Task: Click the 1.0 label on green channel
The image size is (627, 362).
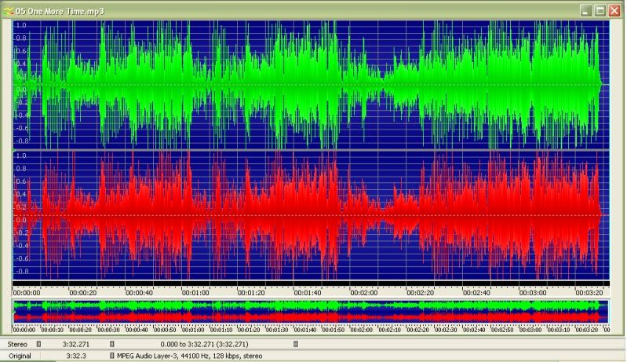Action: point(20,25)
